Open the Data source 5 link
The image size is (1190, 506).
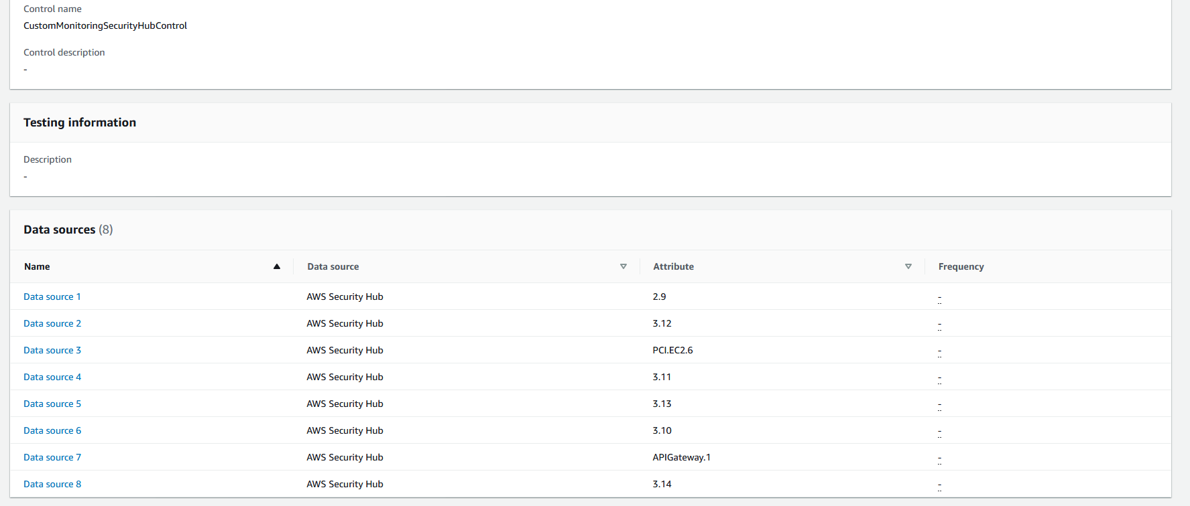tap(52, 404)
